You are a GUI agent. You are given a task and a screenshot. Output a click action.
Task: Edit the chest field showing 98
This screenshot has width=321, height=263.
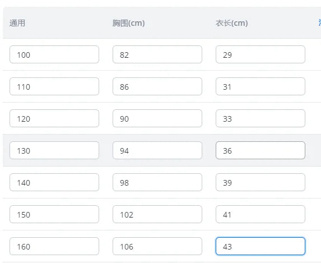(157, 182)
